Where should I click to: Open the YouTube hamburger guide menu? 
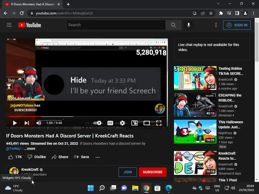click(9, 25)
